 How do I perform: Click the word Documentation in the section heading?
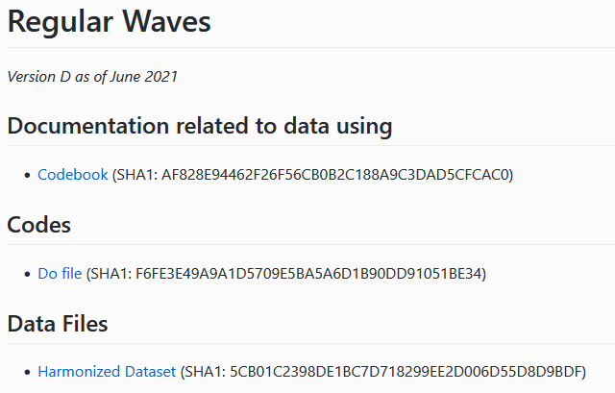[88, 126]
